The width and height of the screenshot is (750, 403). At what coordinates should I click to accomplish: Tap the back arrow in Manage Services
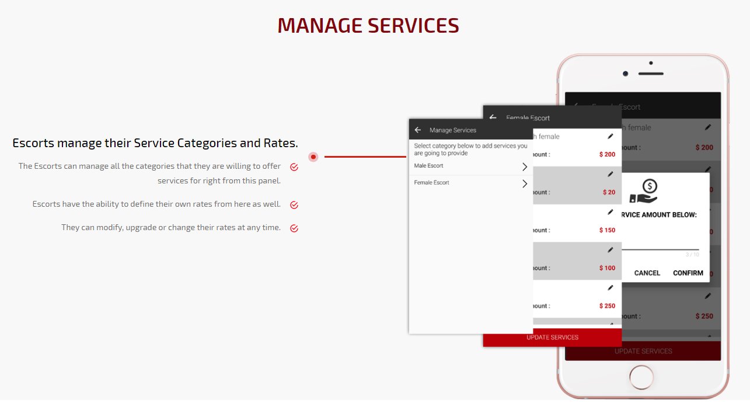[418, 130]
